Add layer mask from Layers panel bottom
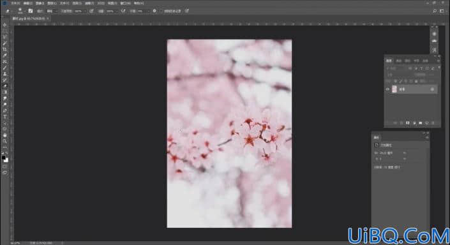 tap(407, 122)
